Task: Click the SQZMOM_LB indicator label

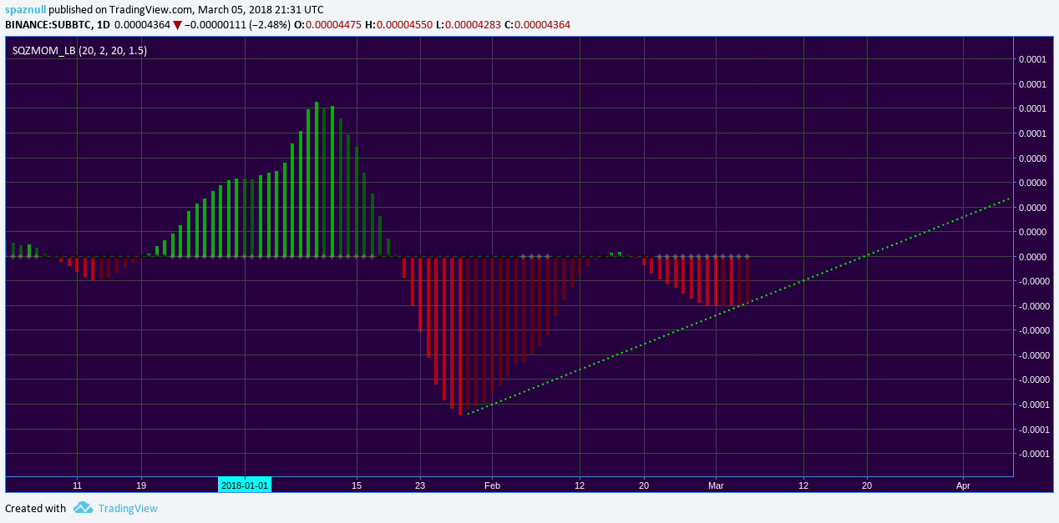Action: (80, 50)
